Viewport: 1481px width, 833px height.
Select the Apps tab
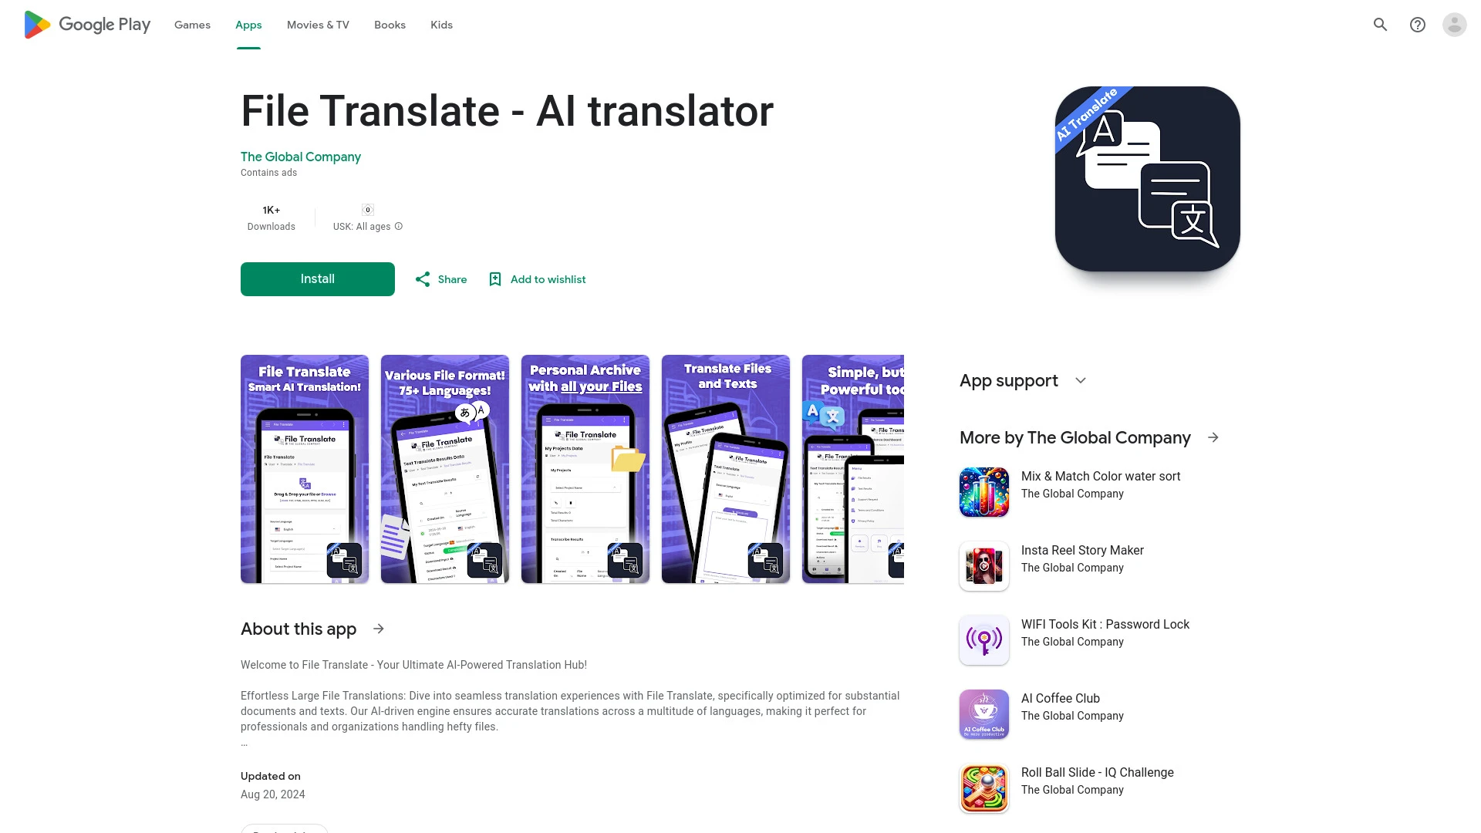tap(248, 25)
